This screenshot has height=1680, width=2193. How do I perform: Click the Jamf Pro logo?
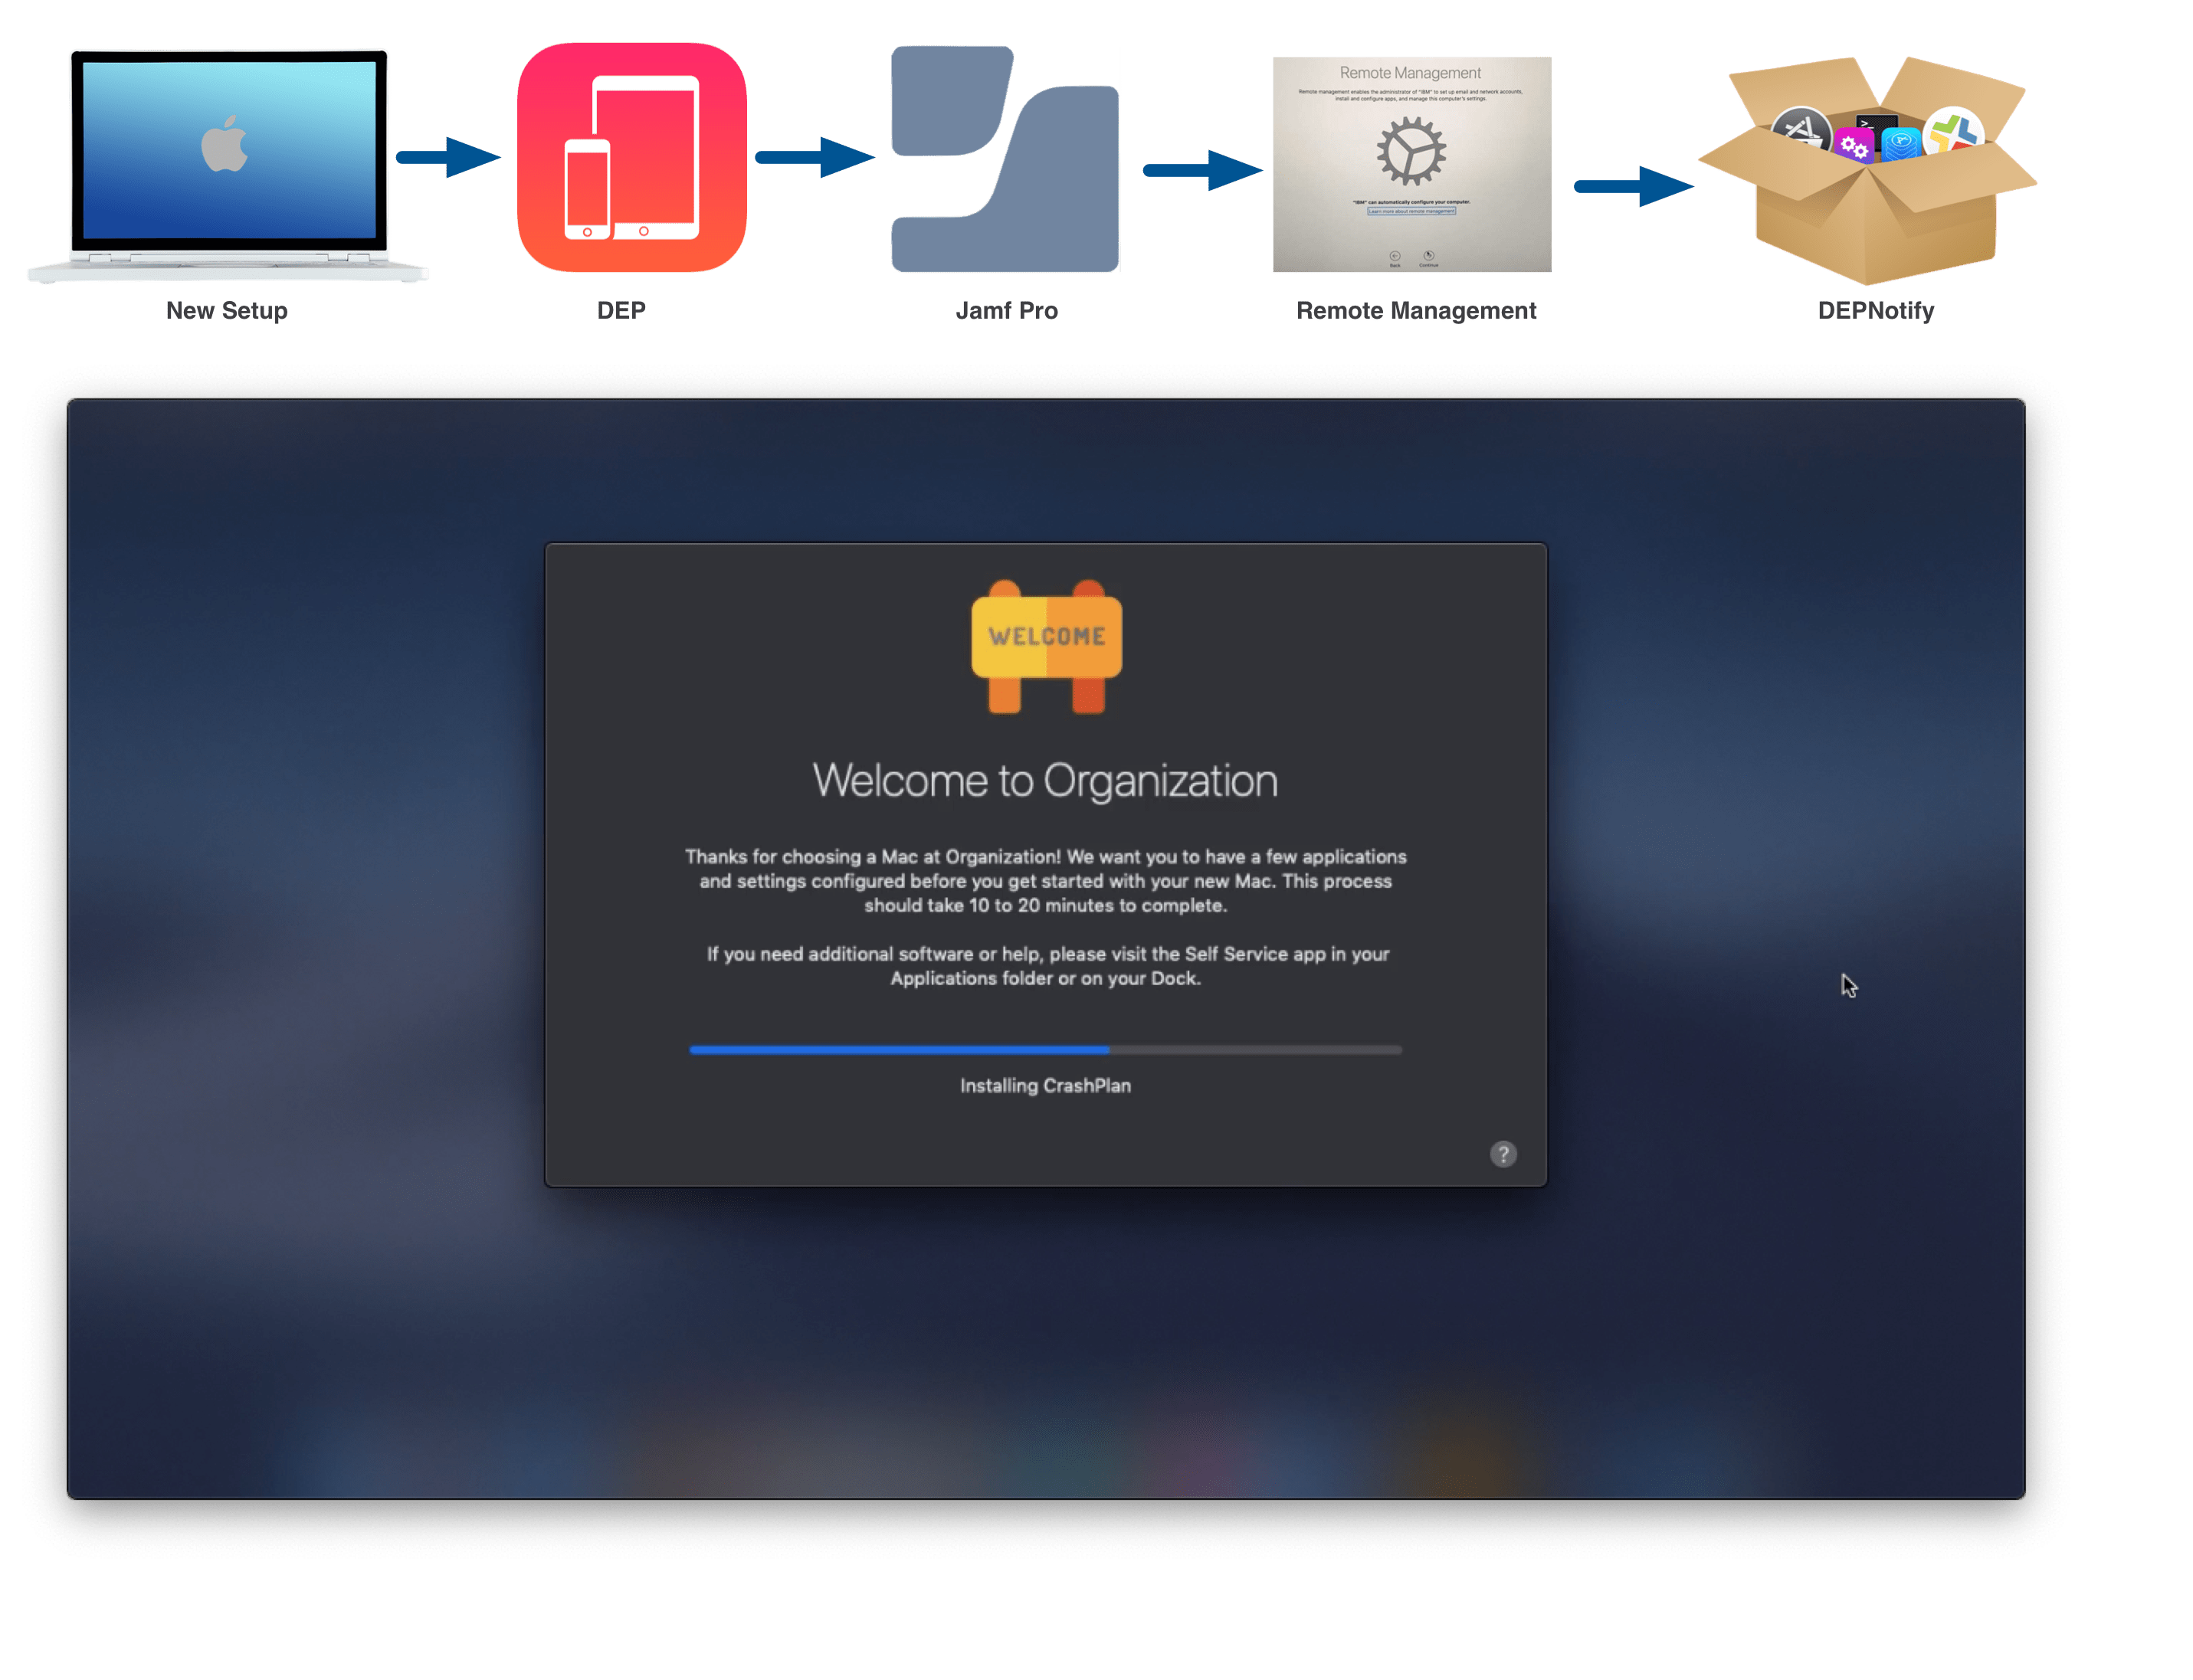[1004, 159]
